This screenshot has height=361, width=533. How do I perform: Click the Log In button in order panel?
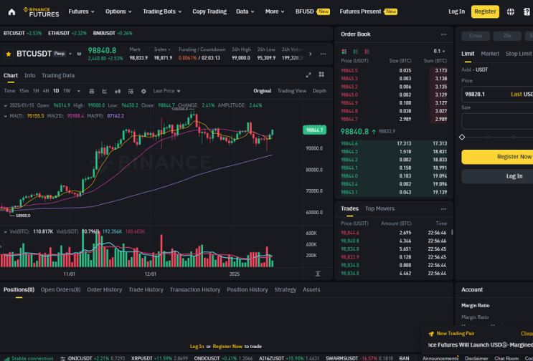514,176
